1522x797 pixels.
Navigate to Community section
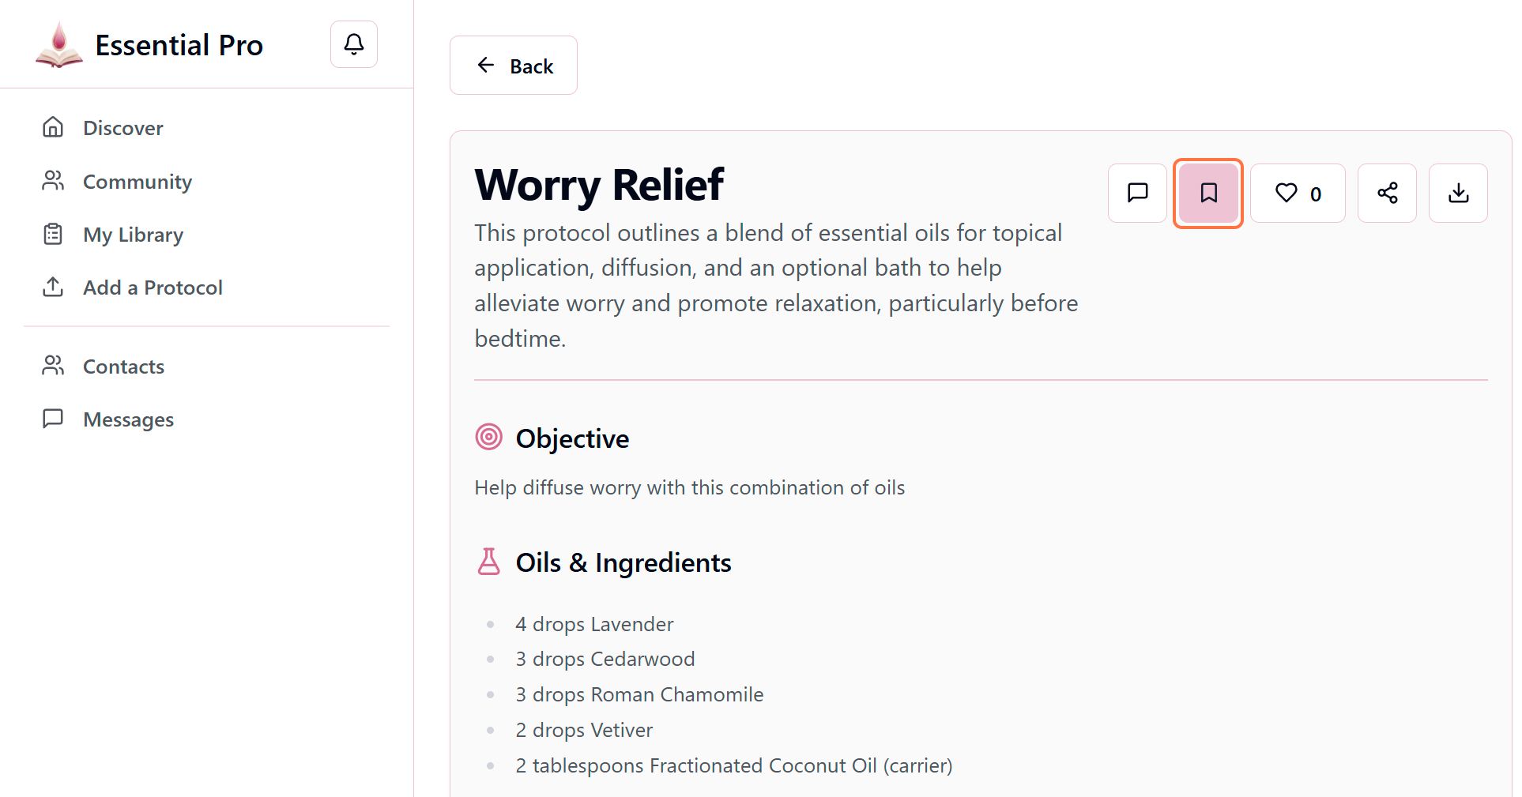pyautogui.click(x=137, y=182)
